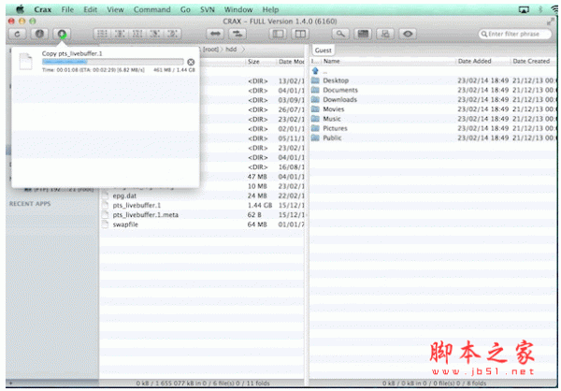The width and height of the screenshot is (561, 391).
Task: Select the Downloads folder icon
Action: point(315,99)
